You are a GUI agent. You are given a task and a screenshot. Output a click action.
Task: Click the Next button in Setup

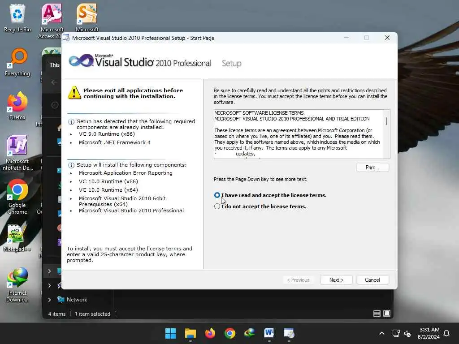tap(336, 280)
